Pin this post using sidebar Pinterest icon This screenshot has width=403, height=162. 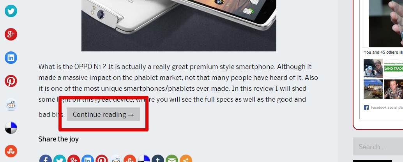click(11, 81)
